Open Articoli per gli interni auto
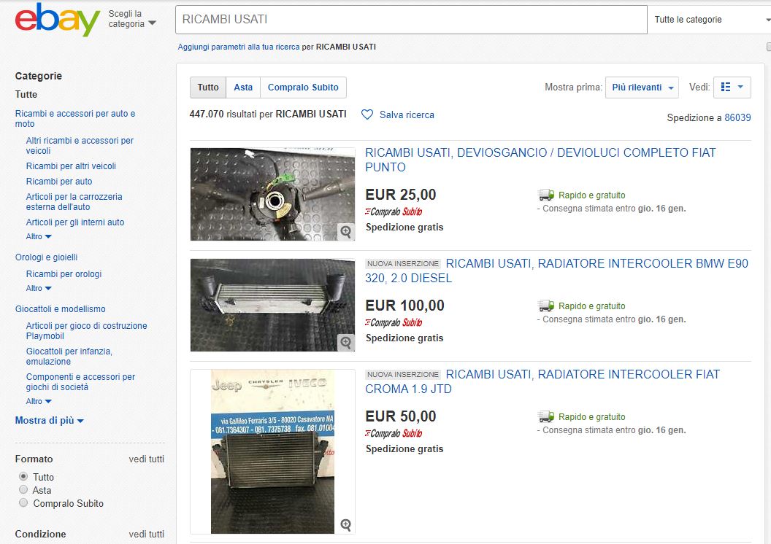Screen dimensions: 771x544 click(74, 222)
